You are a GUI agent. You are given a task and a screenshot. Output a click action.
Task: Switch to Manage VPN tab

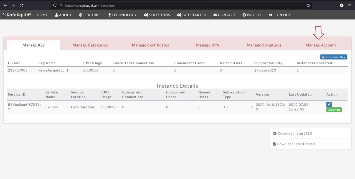208,45
